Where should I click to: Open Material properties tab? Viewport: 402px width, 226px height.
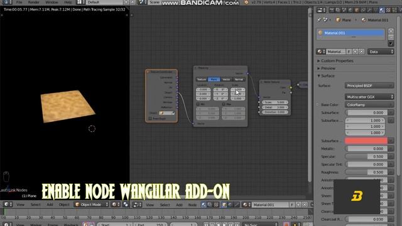(x=382, y=10)
